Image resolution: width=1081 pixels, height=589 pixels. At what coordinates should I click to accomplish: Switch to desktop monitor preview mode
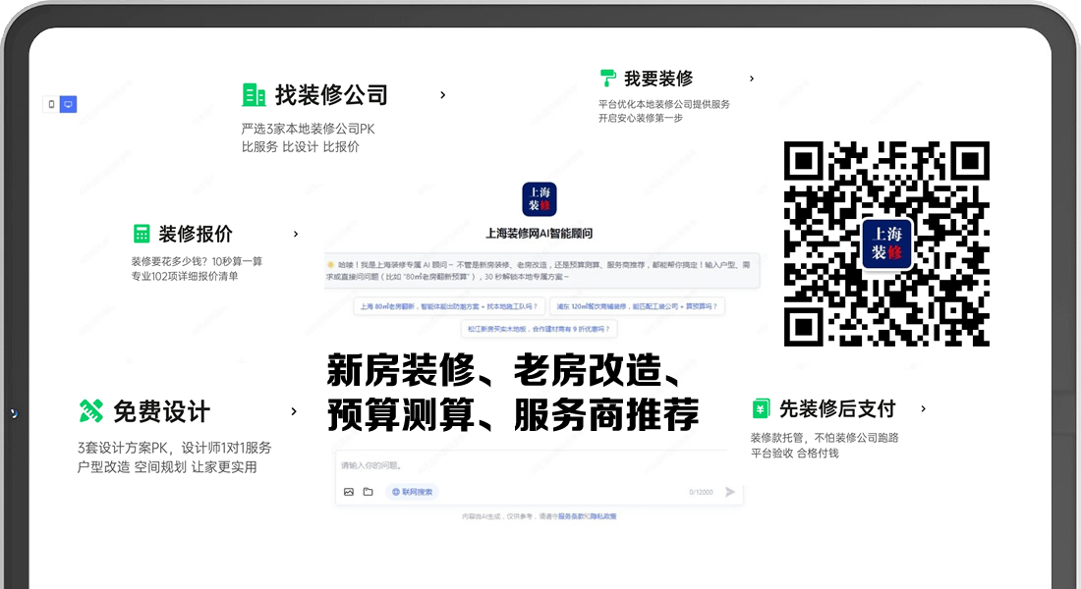point(68,104)
